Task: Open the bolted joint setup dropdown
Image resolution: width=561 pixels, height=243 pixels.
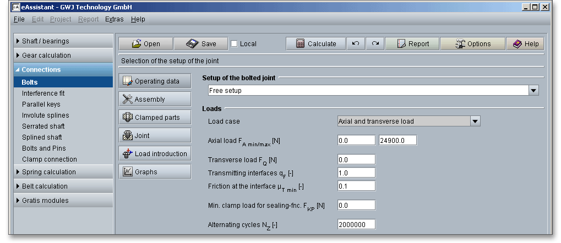Action: tap(533, 91)
